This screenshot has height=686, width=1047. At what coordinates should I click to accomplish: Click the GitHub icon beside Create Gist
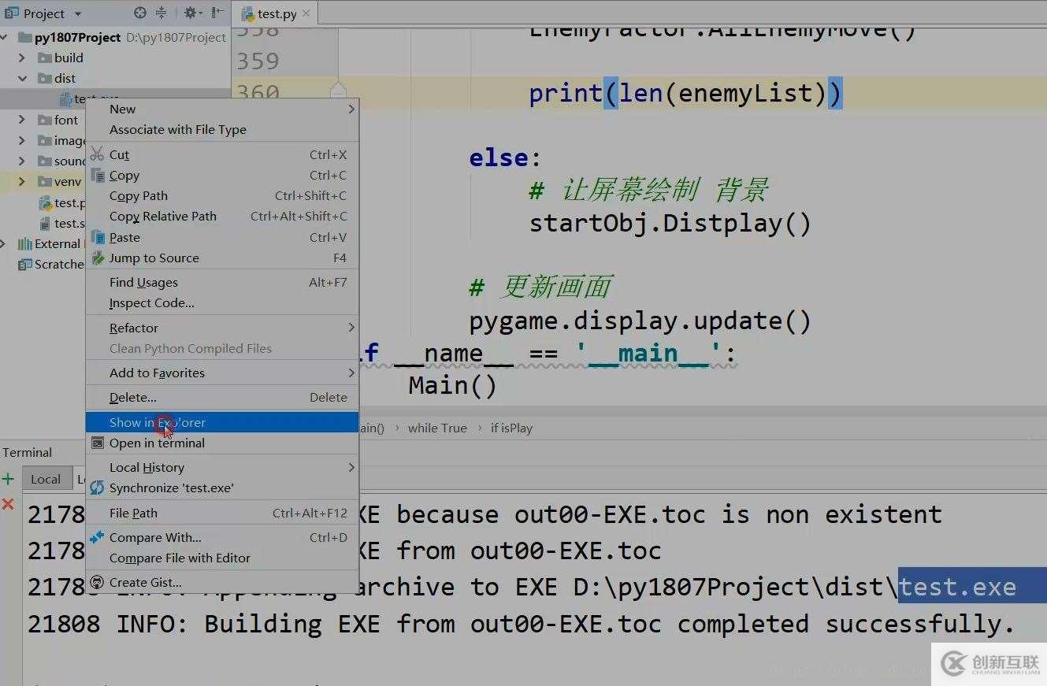pos(97,582)
